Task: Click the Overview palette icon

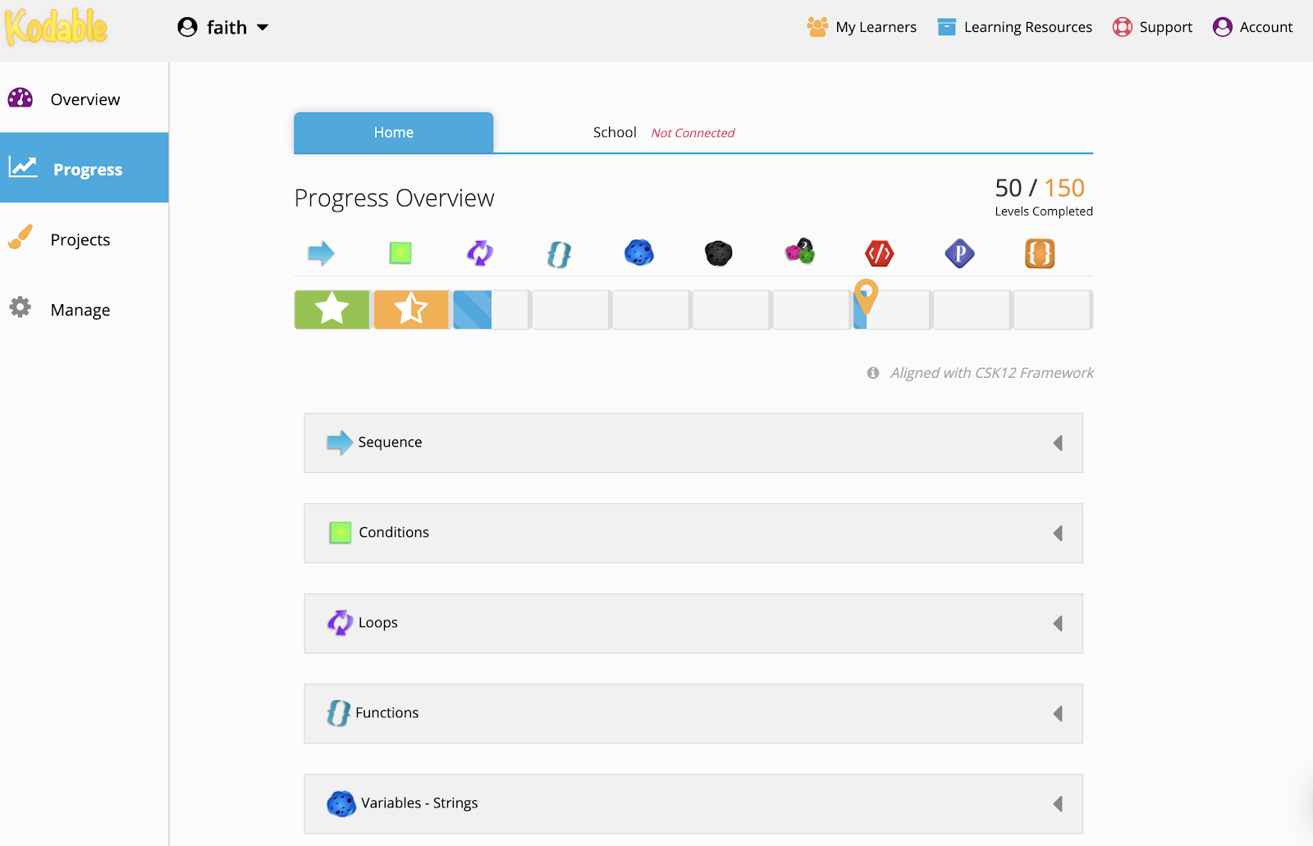Action: pyautogui.click(x=21, y=98)
